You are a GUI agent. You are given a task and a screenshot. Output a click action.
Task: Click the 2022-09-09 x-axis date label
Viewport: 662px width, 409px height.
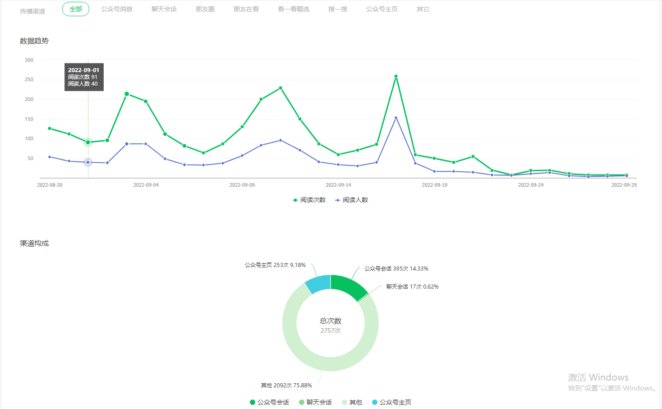(242, 185)
